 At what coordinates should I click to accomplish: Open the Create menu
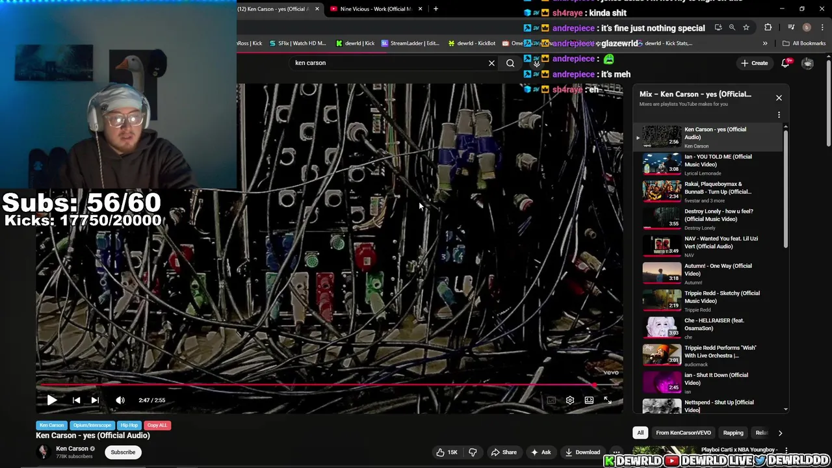(754, 63)
